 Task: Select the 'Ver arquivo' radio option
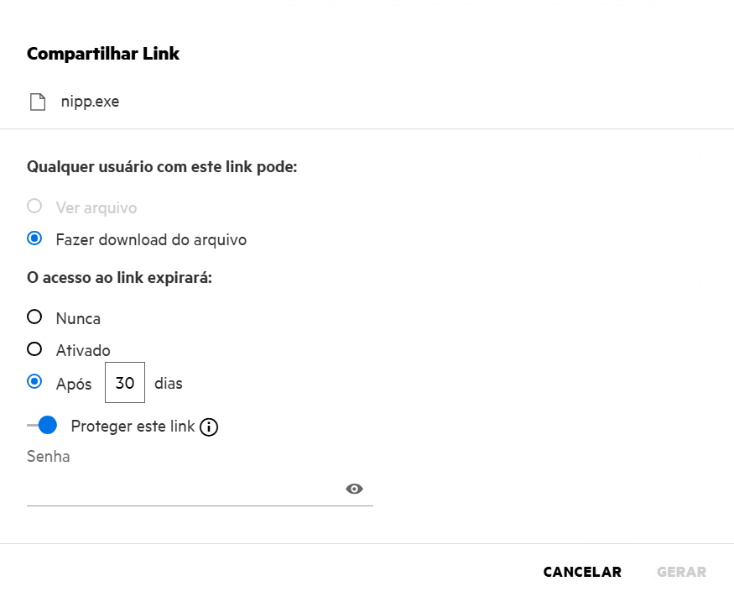34,207
